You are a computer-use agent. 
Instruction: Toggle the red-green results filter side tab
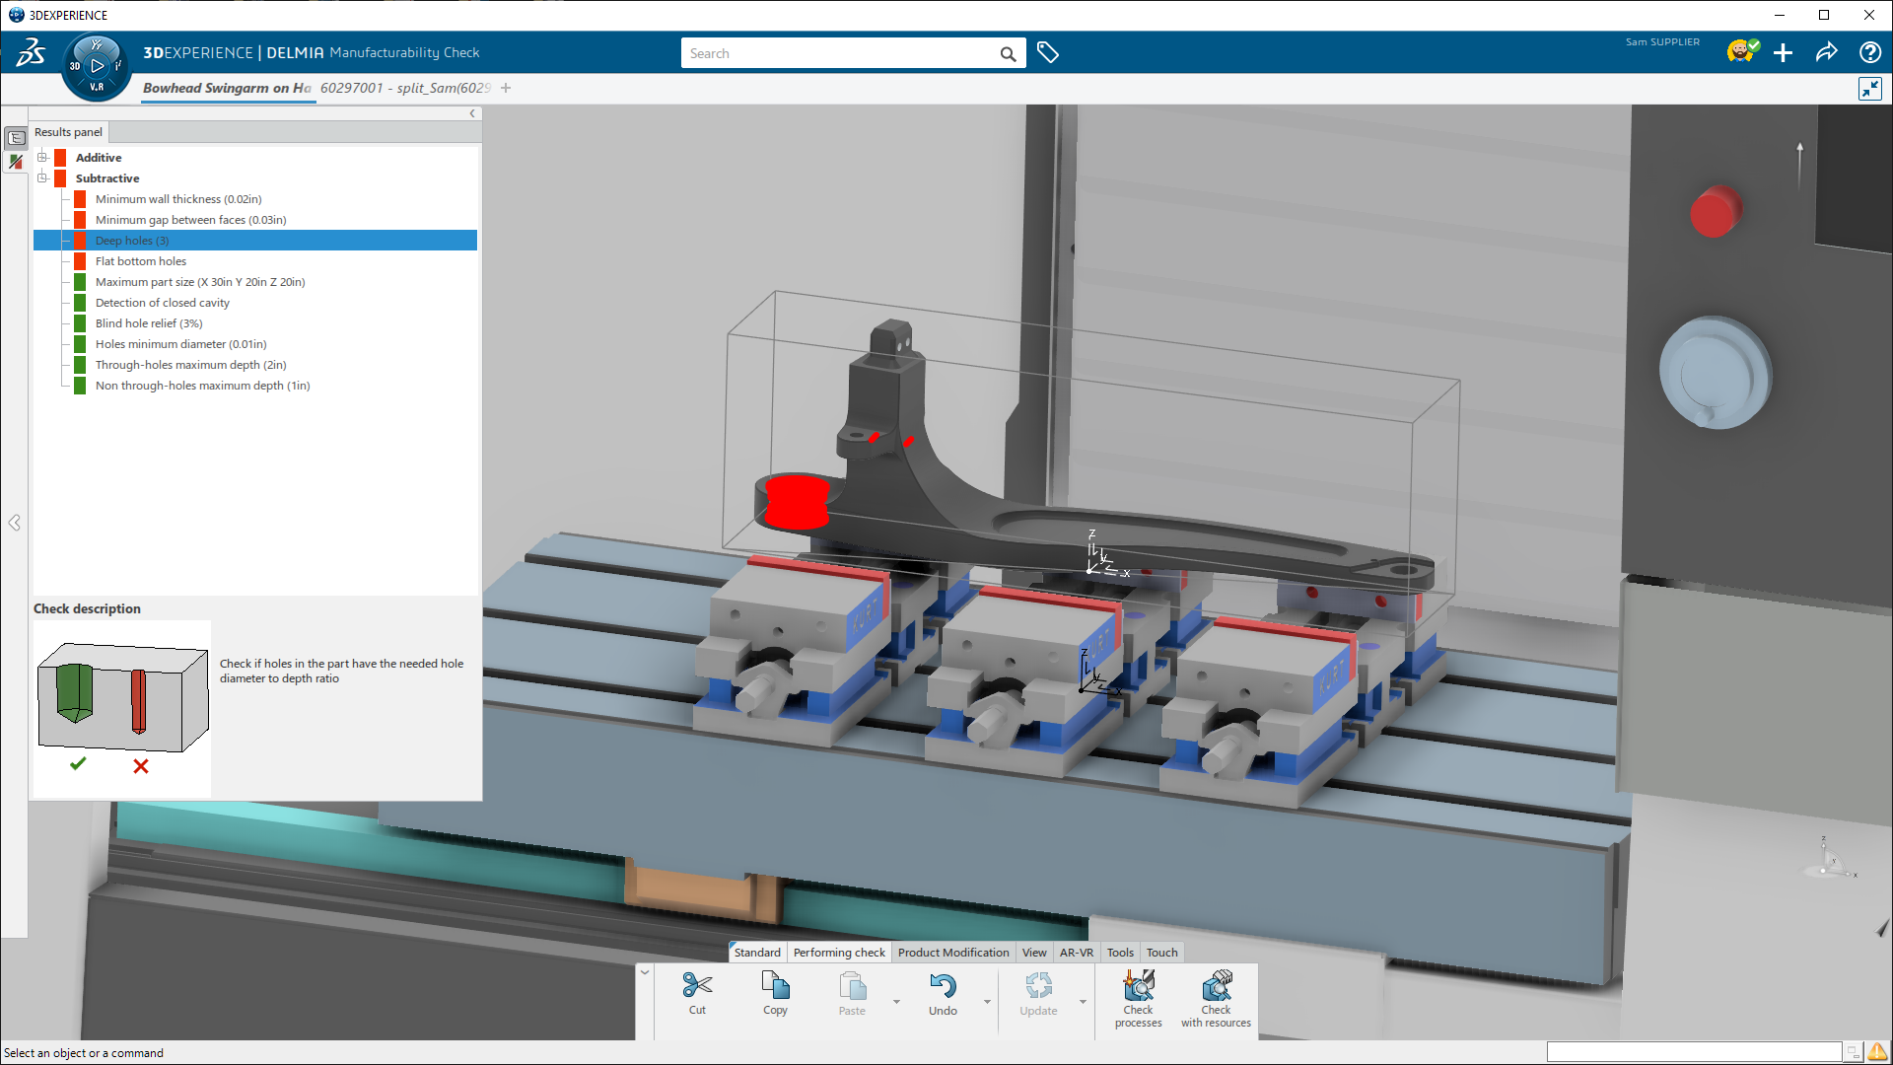coord(16,162)
